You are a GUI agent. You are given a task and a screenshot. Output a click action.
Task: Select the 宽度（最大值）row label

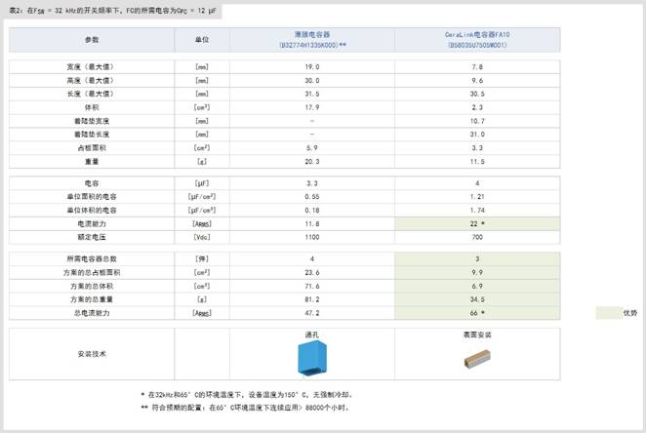click(92, 66)
